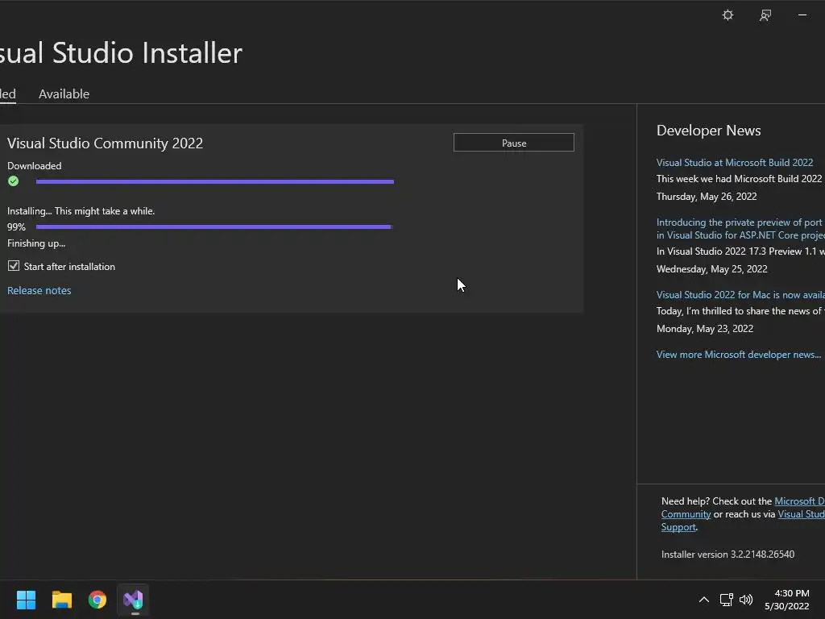Show hidden system tray icons

[703, 600]
